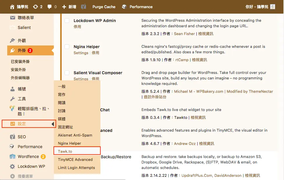Screen dimensions: 284x180
Task: Select the Lockdown WP Admin checkbox
Action: [x=67, y=21]
